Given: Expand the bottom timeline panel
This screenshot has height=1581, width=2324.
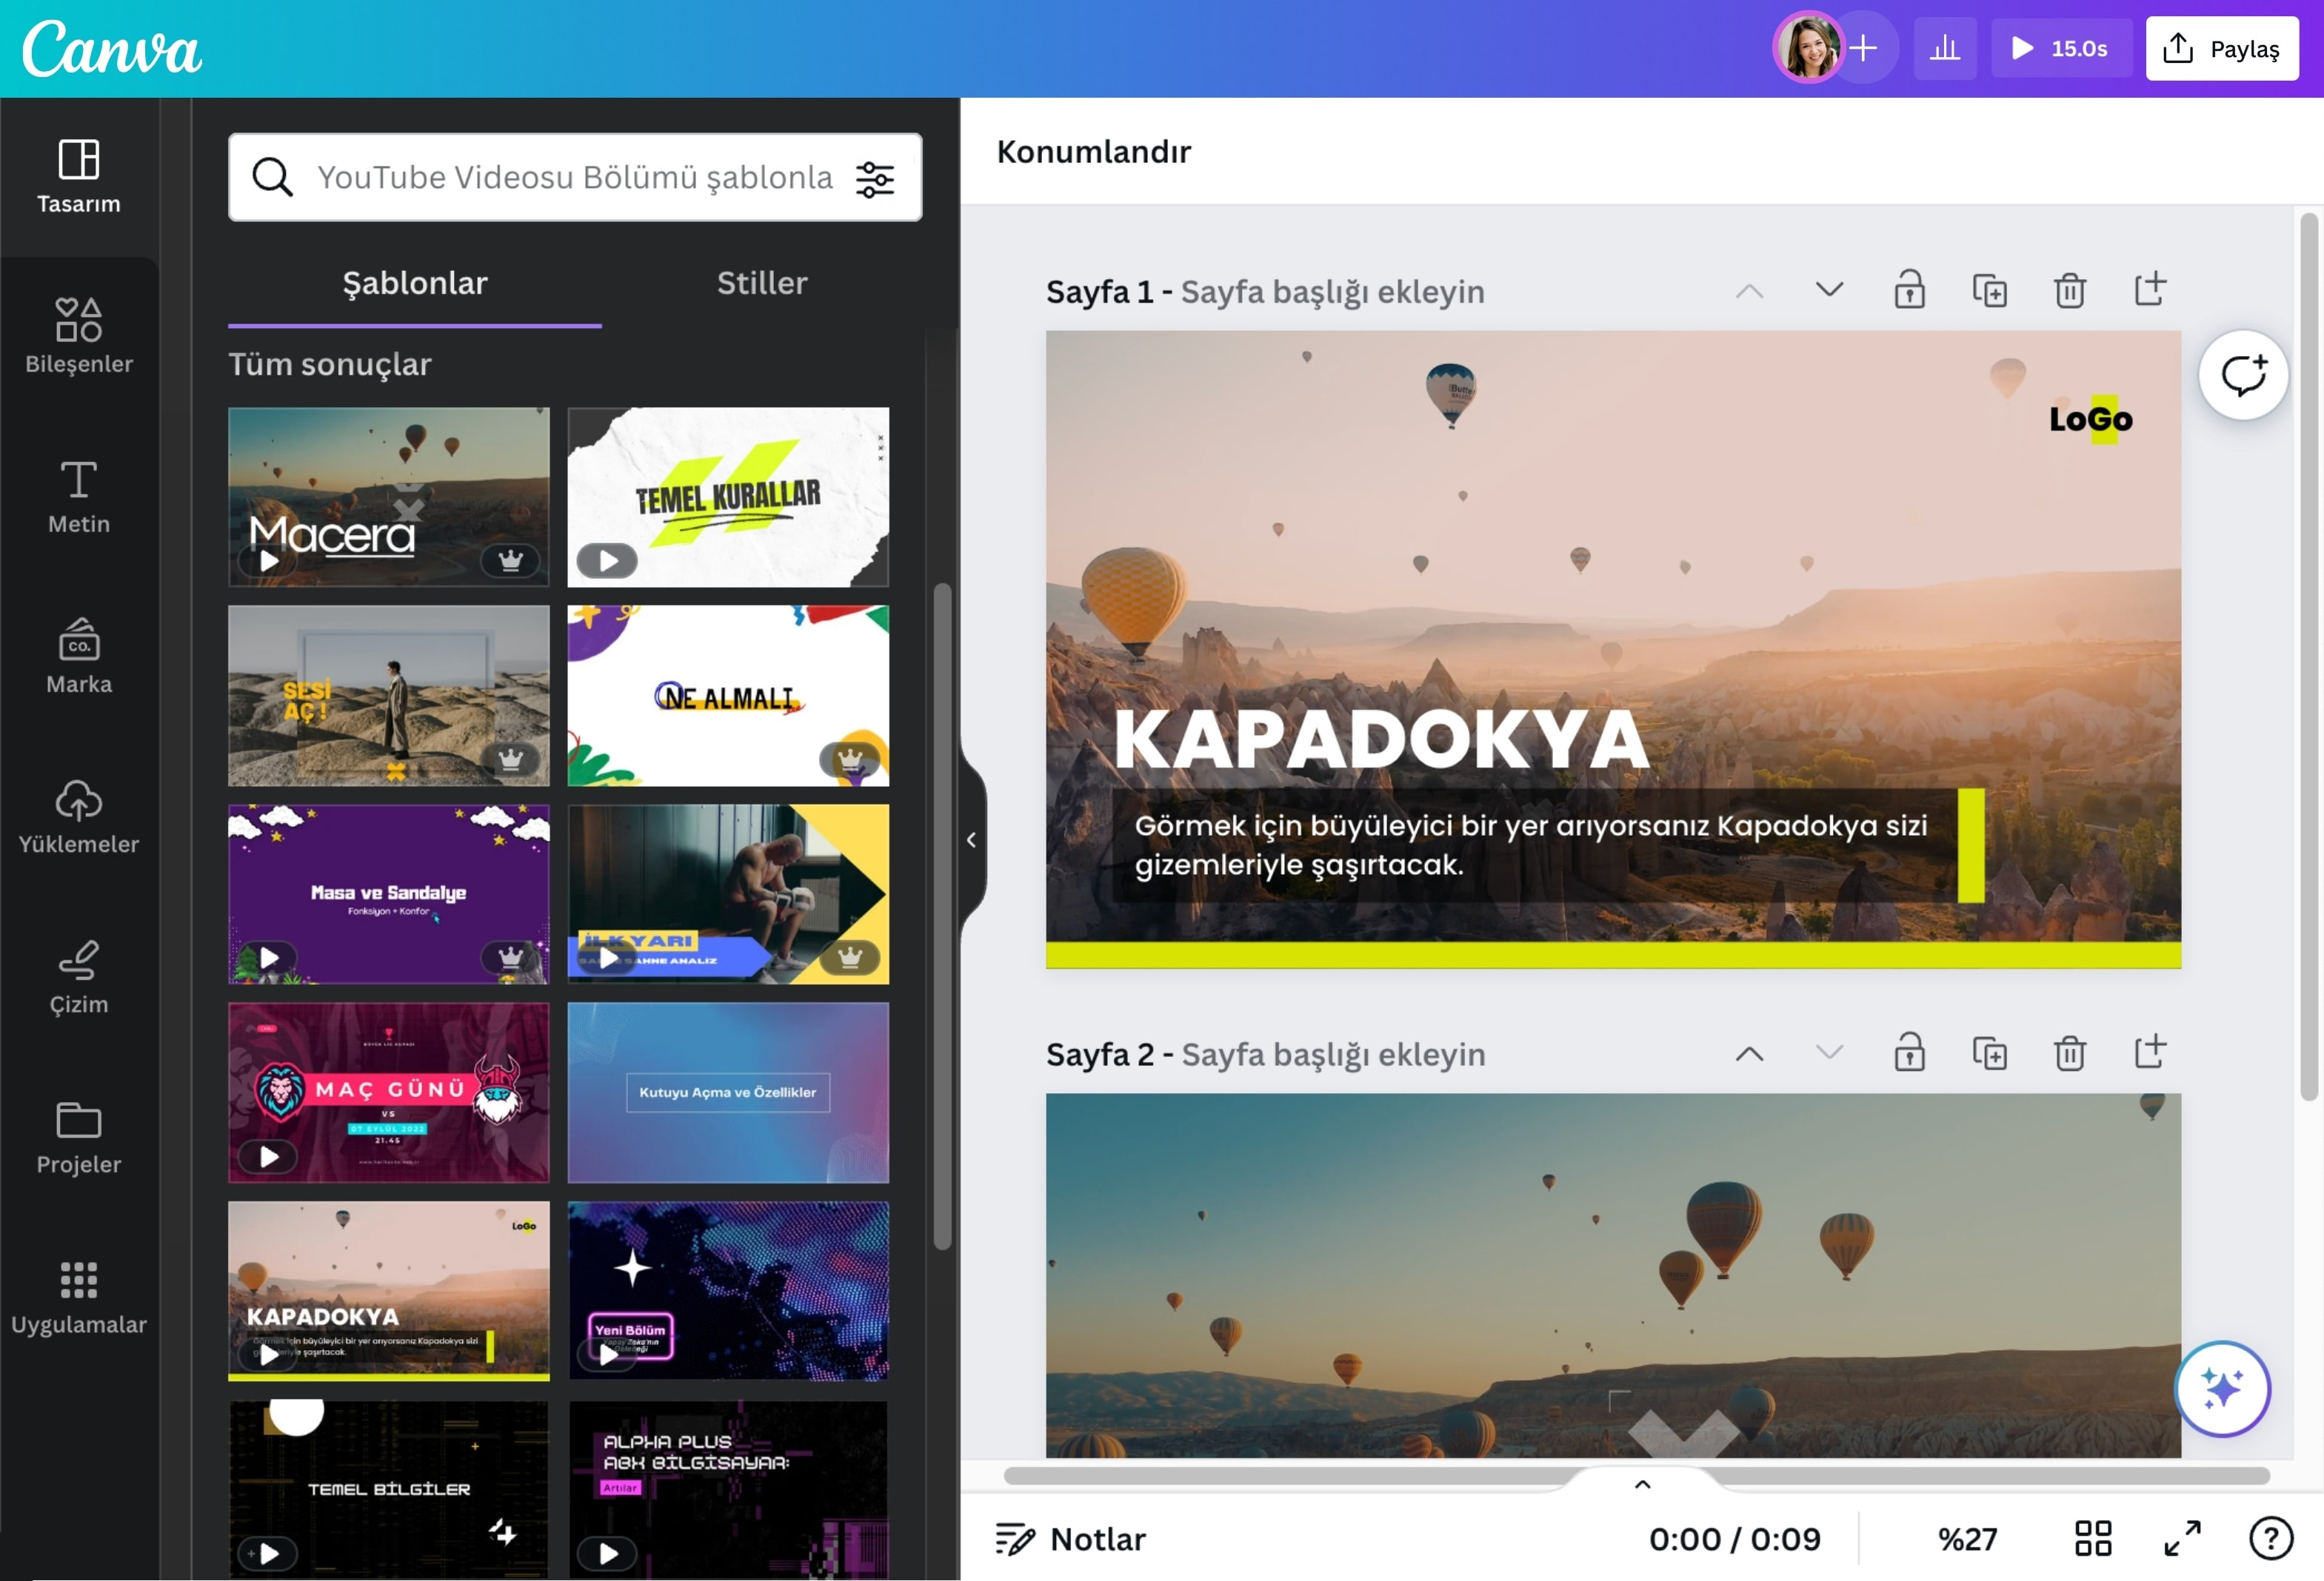Looking at the screenshot, I should [x=1641, y=1485].
